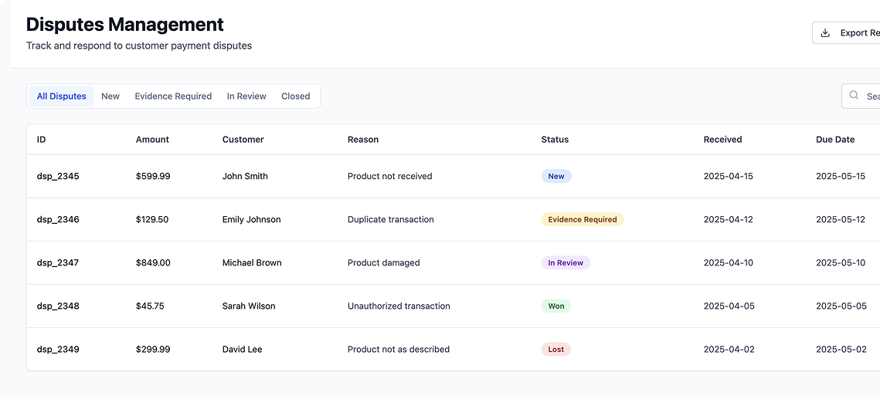Click the purple In Review status badge
The height and width of the screenshot is (399, 880).
tap(566, 262)
